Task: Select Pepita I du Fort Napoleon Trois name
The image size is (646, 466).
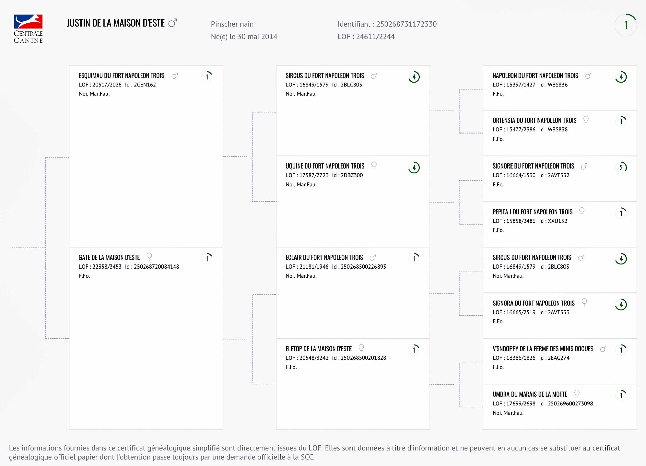Action: click(x=532, y=212)
